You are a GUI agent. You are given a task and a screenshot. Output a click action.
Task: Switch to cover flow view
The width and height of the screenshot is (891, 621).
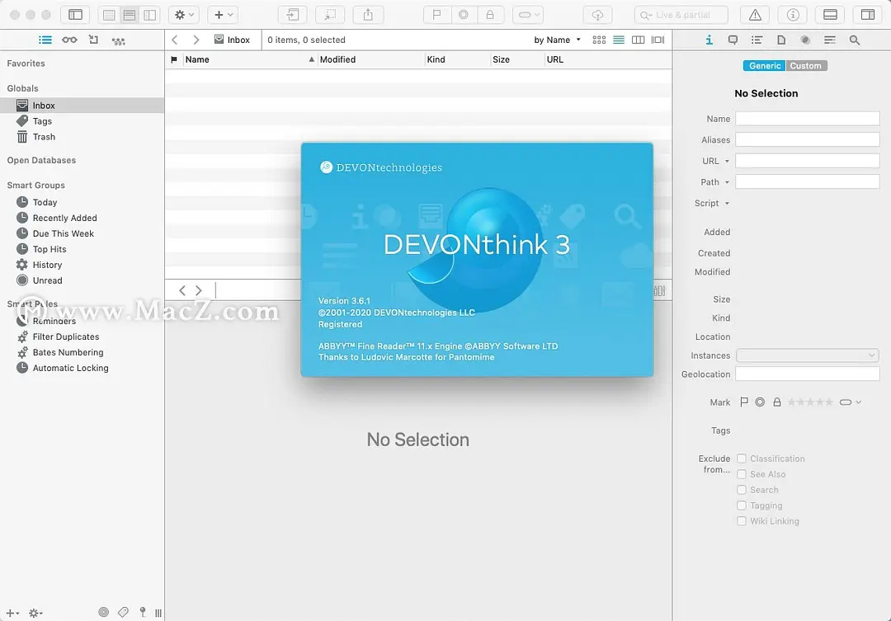658,40
